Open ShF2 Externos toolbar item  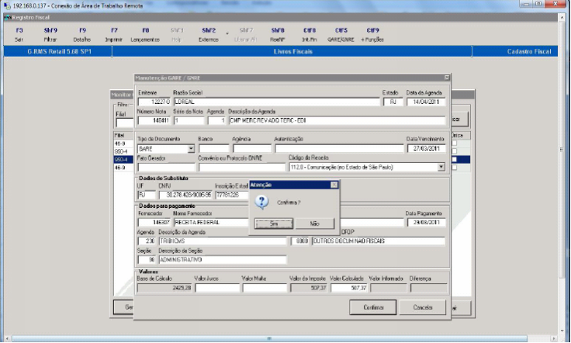coord(209,35)
